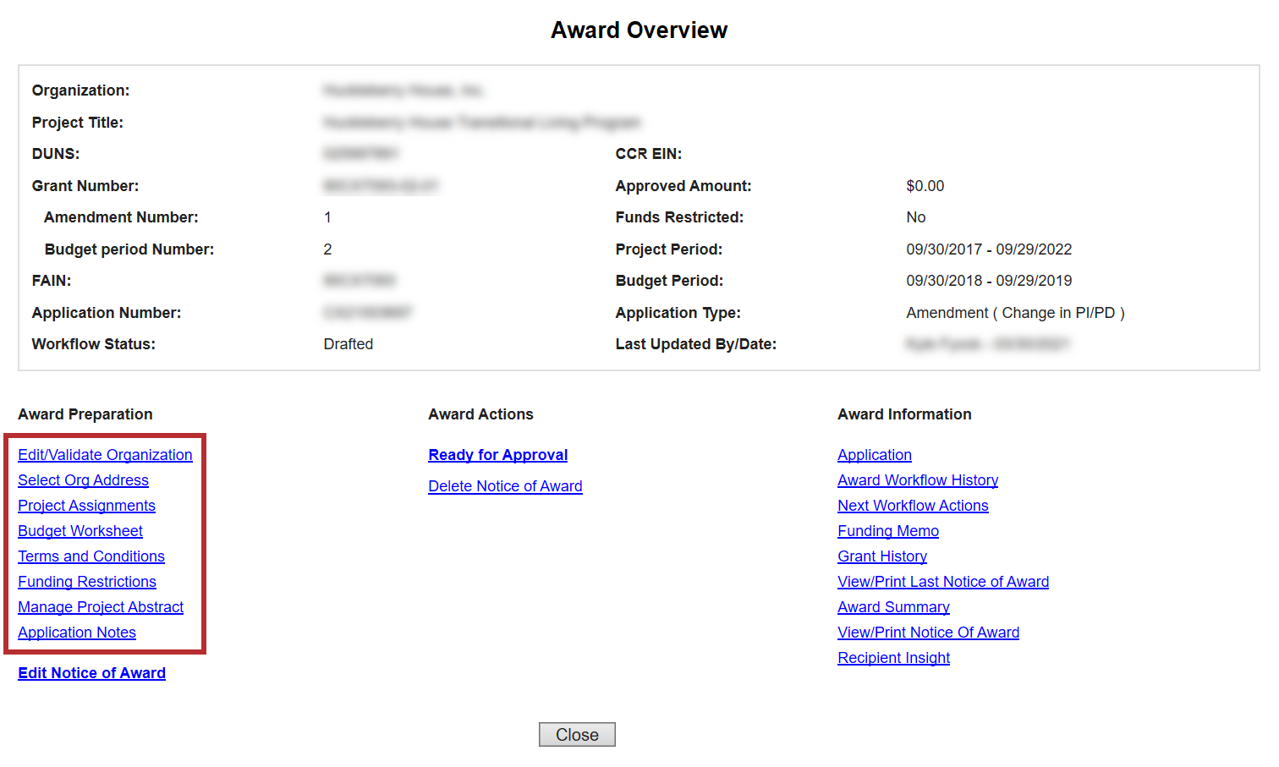This screenshot has height=767, width=1279.
Task: Click Delete Notice of Award
Action: point(505,486)
